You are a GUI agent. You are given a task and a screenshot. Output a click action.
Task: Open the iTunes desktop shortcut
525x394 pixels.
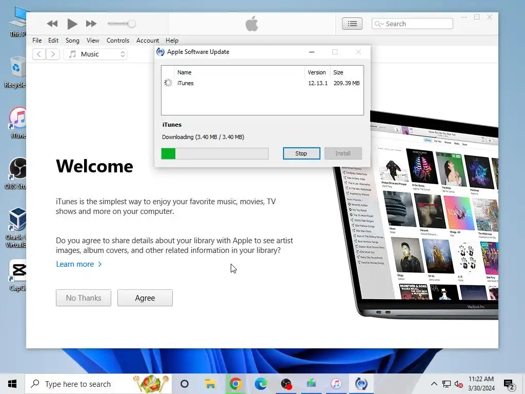click(x=18, y=123)
